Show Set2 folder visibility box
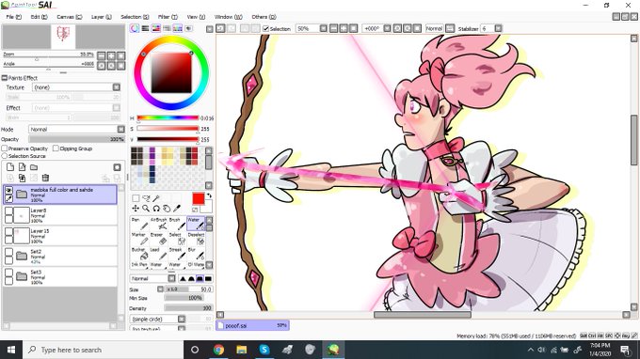 (x=8, y=252)
